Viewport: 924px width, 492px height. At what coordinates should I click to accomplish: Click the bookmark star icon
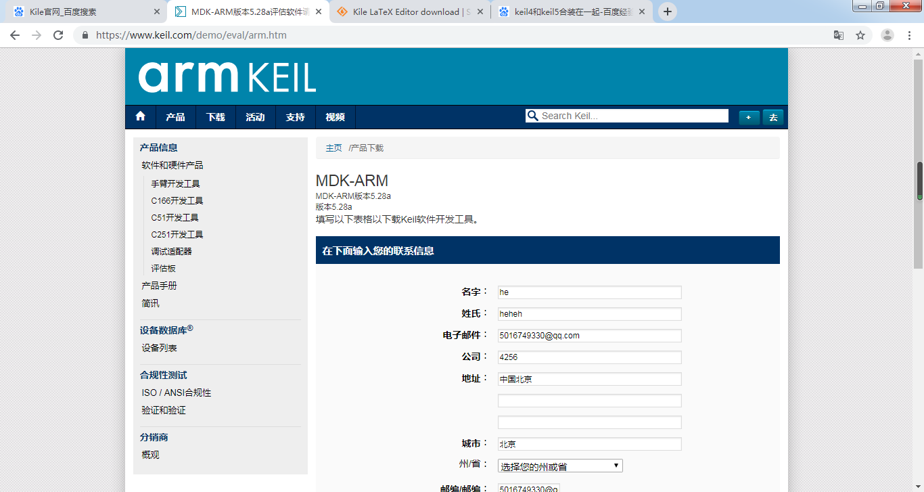point(860,35)
